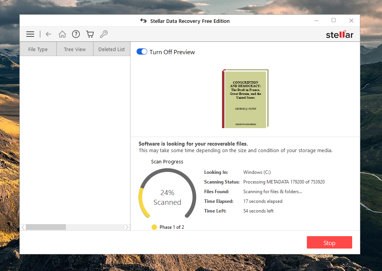Open the Deleted List tab
The height and width of the screenshot is (271, 382).
point(112,49)
